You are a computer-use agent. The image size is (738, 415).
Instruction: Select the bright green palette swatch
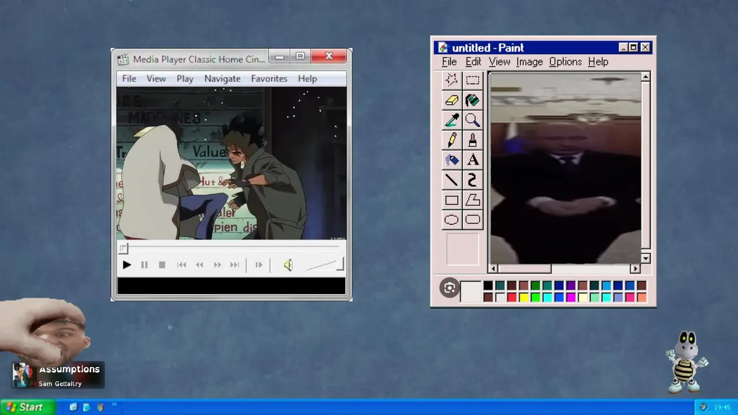[536, 297]
